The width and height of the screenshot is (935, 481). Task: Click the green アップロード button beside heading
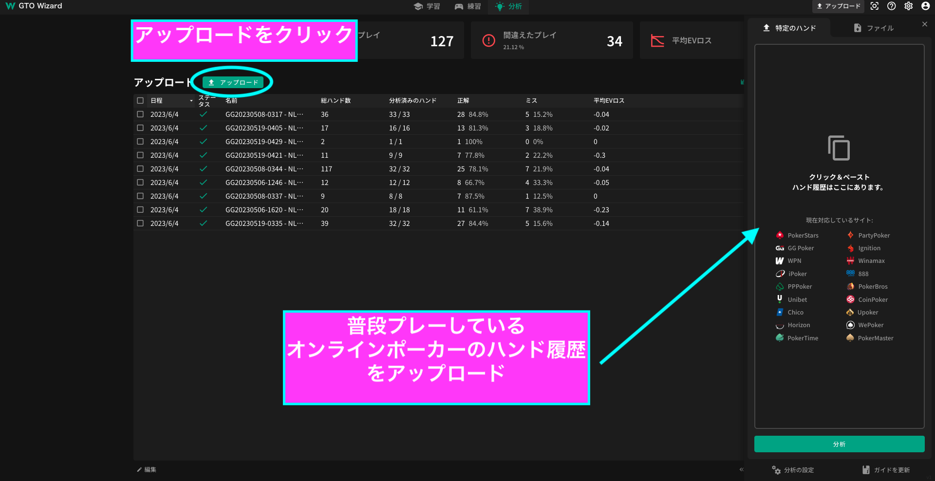[233, 82]
